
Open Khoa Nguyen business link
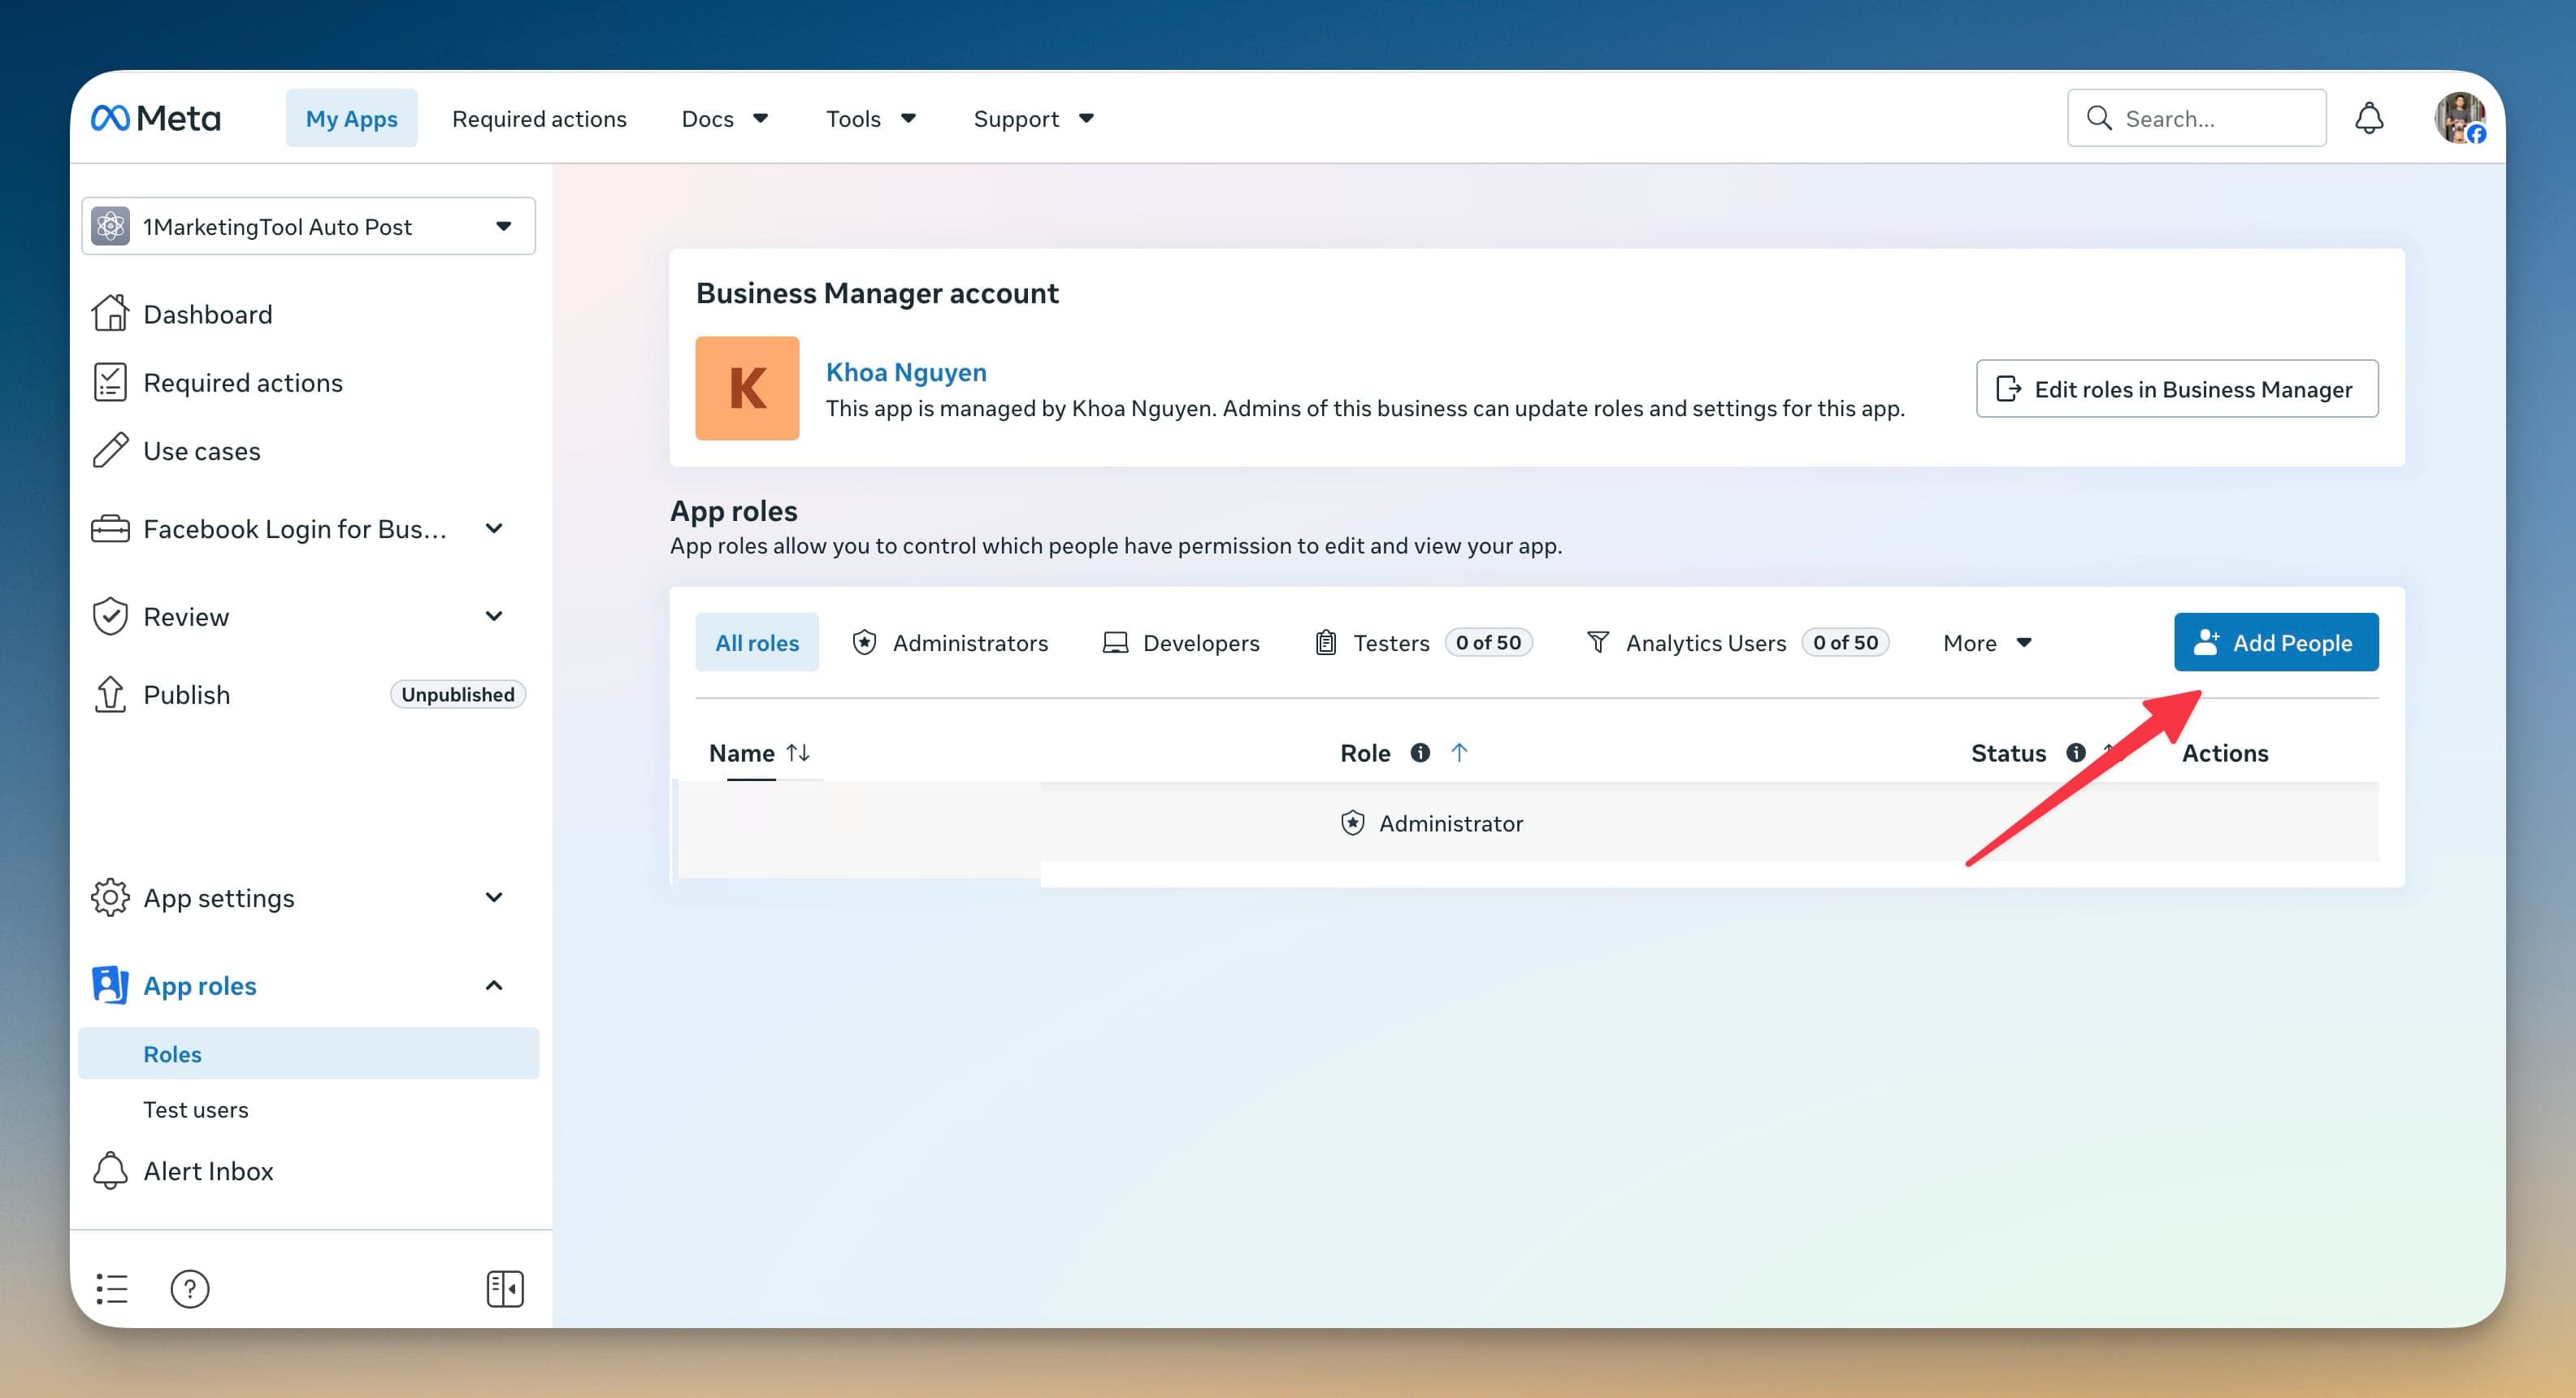pyautogui.click(x=906, y=372)
